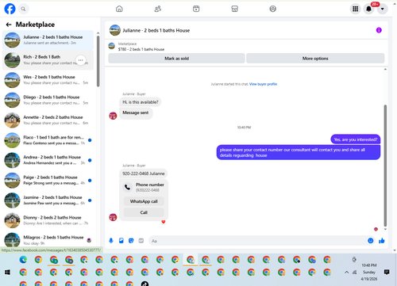
Task: Click Wes listing thumbnail
Action: pos(12,80)
